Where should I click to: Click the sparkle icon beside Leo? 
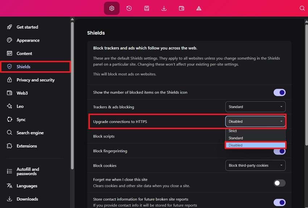(9, 106)
